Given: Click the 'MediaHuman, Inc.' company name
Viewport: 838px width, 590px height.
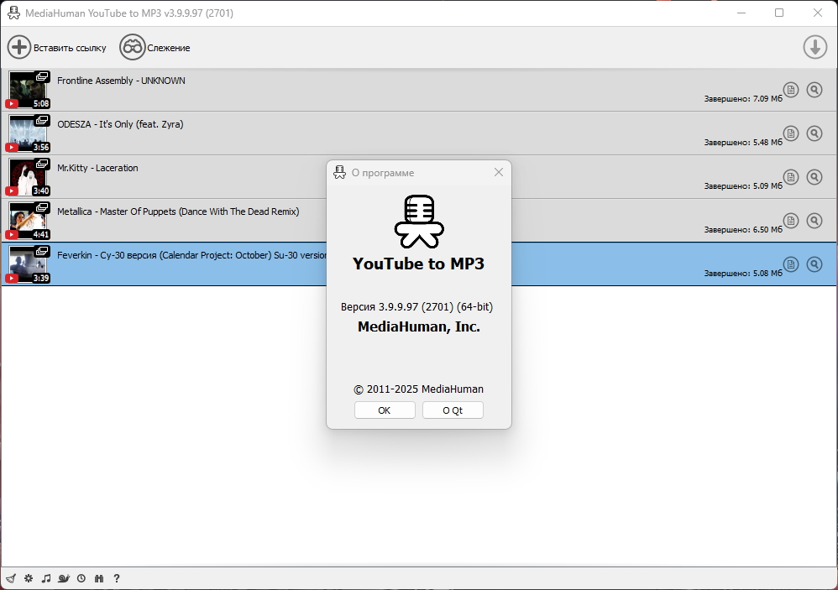Looking at the screenshot, I should [419, 326].
